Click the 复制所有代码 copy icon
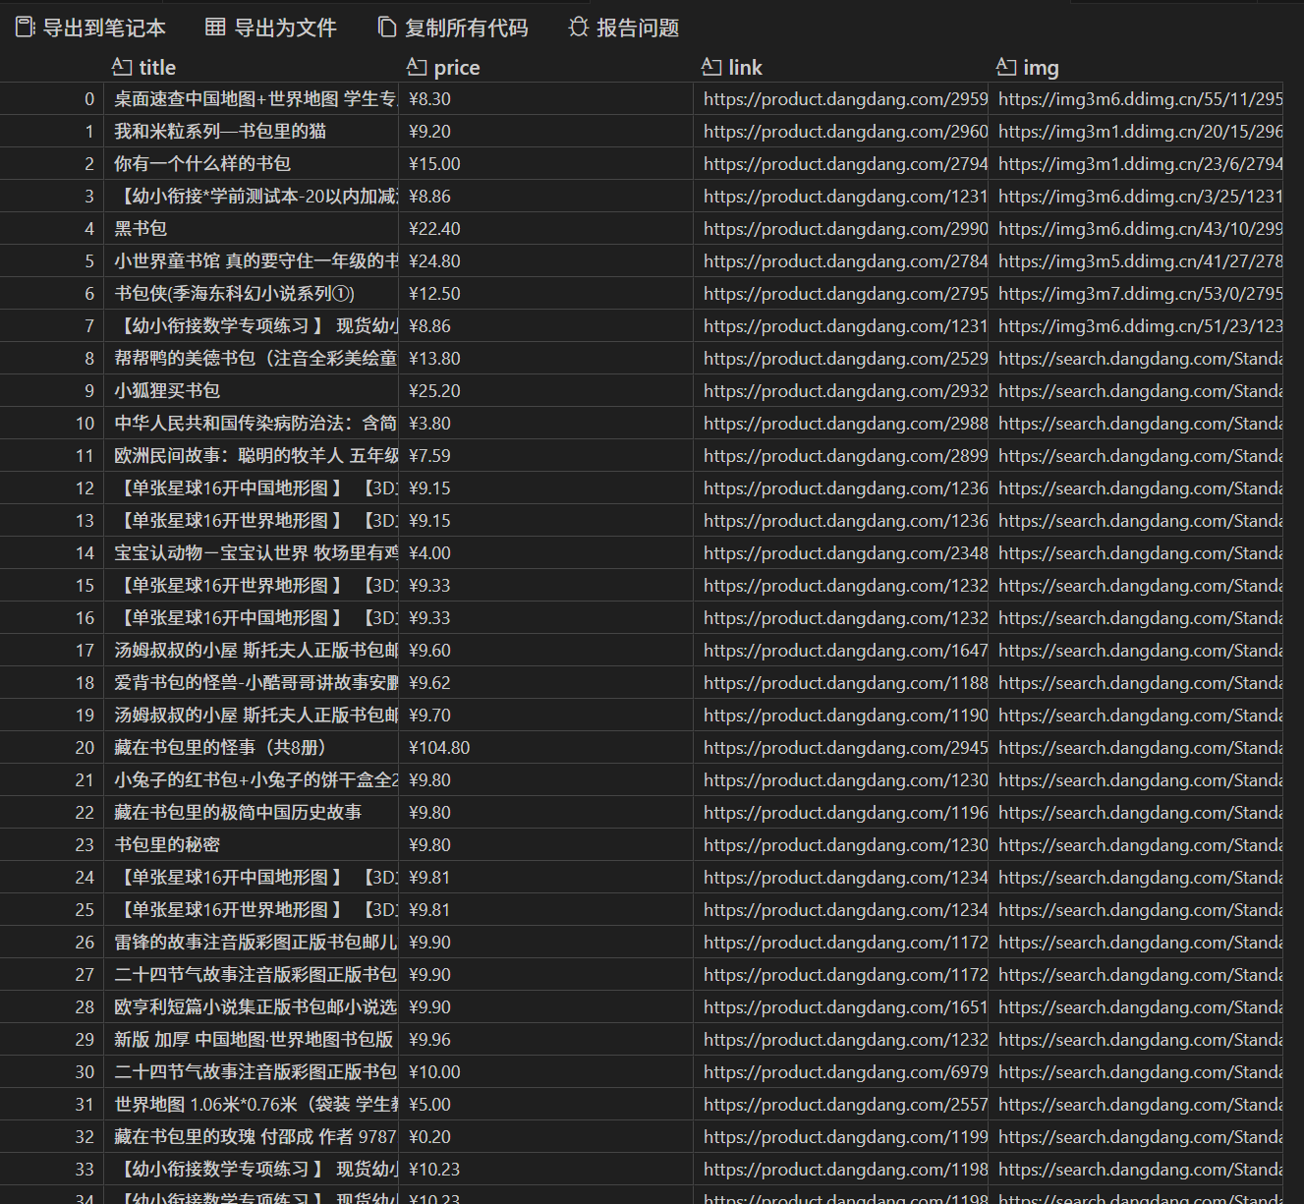Screen dimensions: 1304x1204 (387, 28)
